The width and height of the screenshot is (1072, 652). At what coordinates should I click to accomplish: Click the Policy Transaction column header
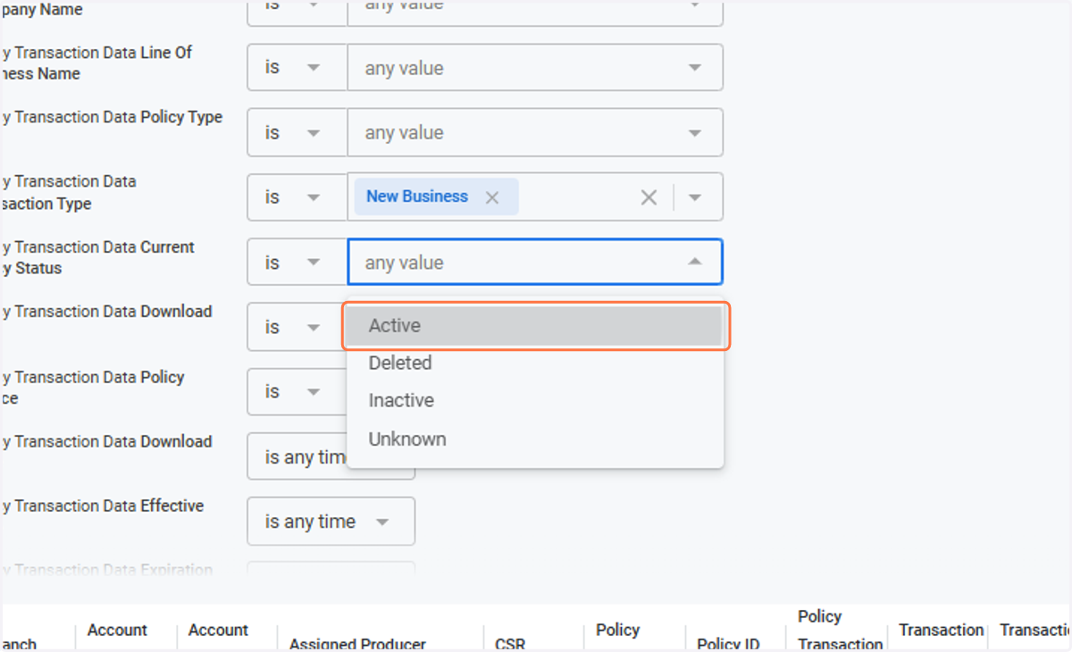point(840,630)
